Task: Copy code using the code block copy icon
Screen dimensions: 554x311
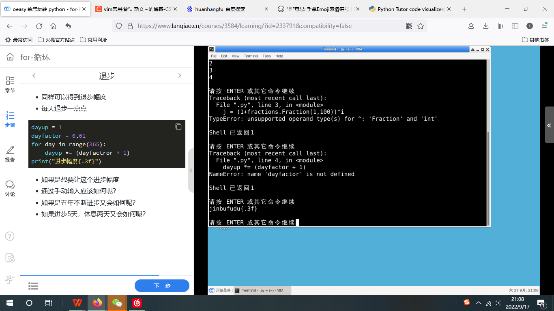Action: click(178, 127)
